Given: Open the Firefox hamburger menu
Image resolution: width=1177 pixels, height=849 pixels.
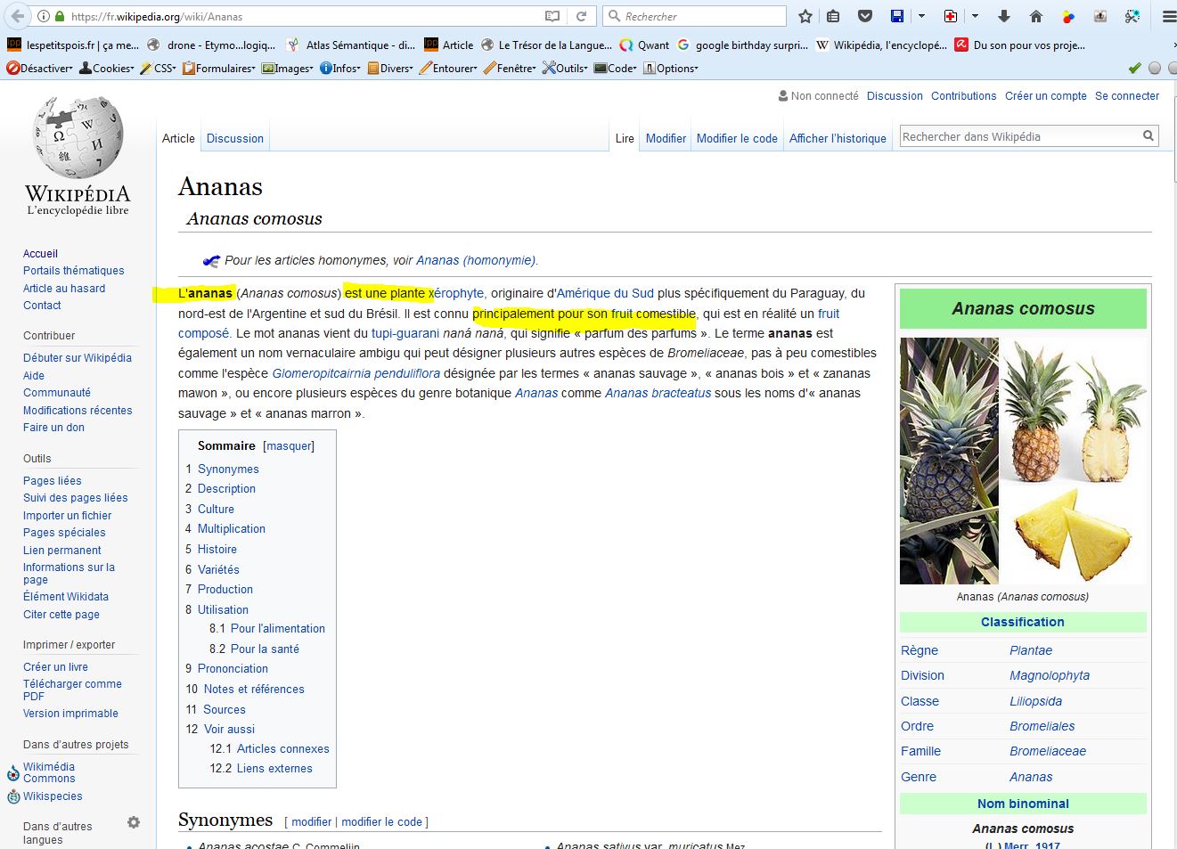Looking at the screenshot, I should pyautogui.click(x=1169, y=16).
